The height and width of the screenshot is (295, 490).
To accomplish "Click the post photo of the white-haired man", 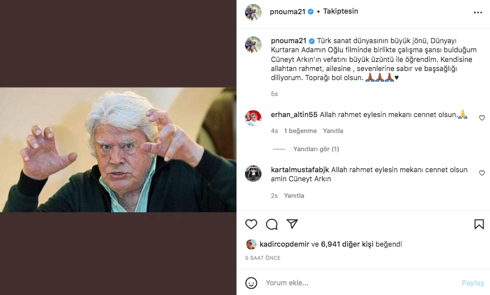I will pos(118,149).
